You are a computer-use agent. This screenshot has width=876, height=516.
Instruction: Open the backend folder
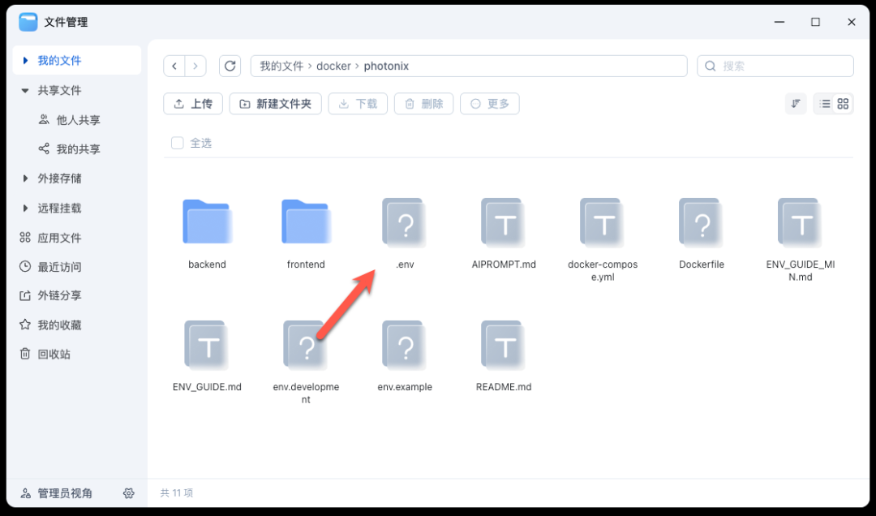pos(207,223)
